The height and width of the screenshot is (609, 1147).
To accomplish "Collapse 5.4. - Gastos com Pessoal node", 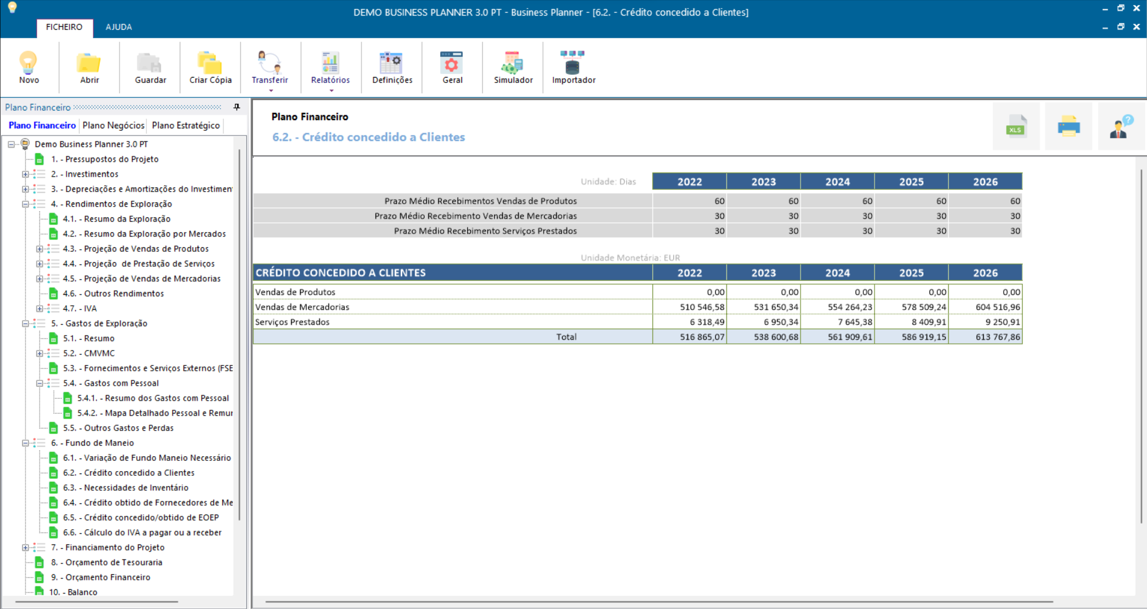I will (x=39, y=383).
